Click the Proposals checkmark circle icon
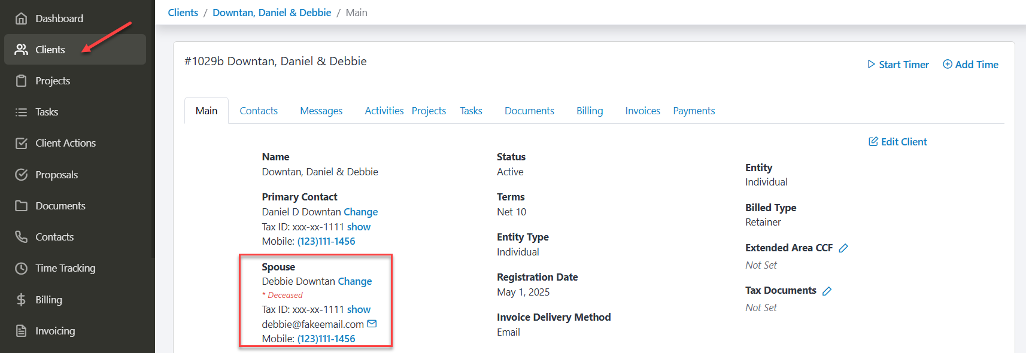This screenshot has height=353, width=1026. click(21, 175)
